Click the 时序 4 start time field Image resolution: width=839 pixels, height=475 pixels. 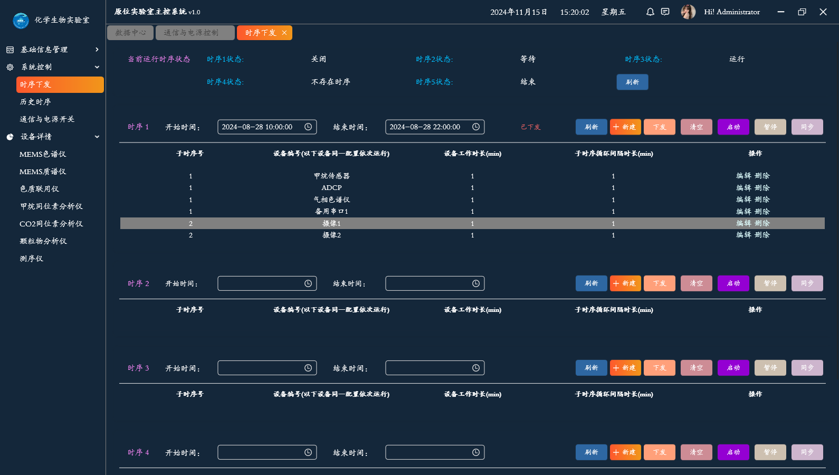coord(260,452)
